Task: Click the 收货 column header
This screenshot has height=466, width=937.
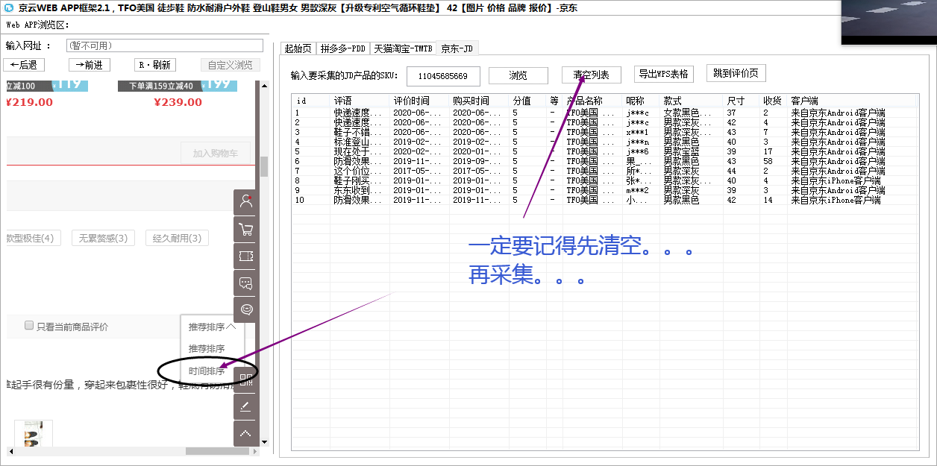Action: point(774,101)
